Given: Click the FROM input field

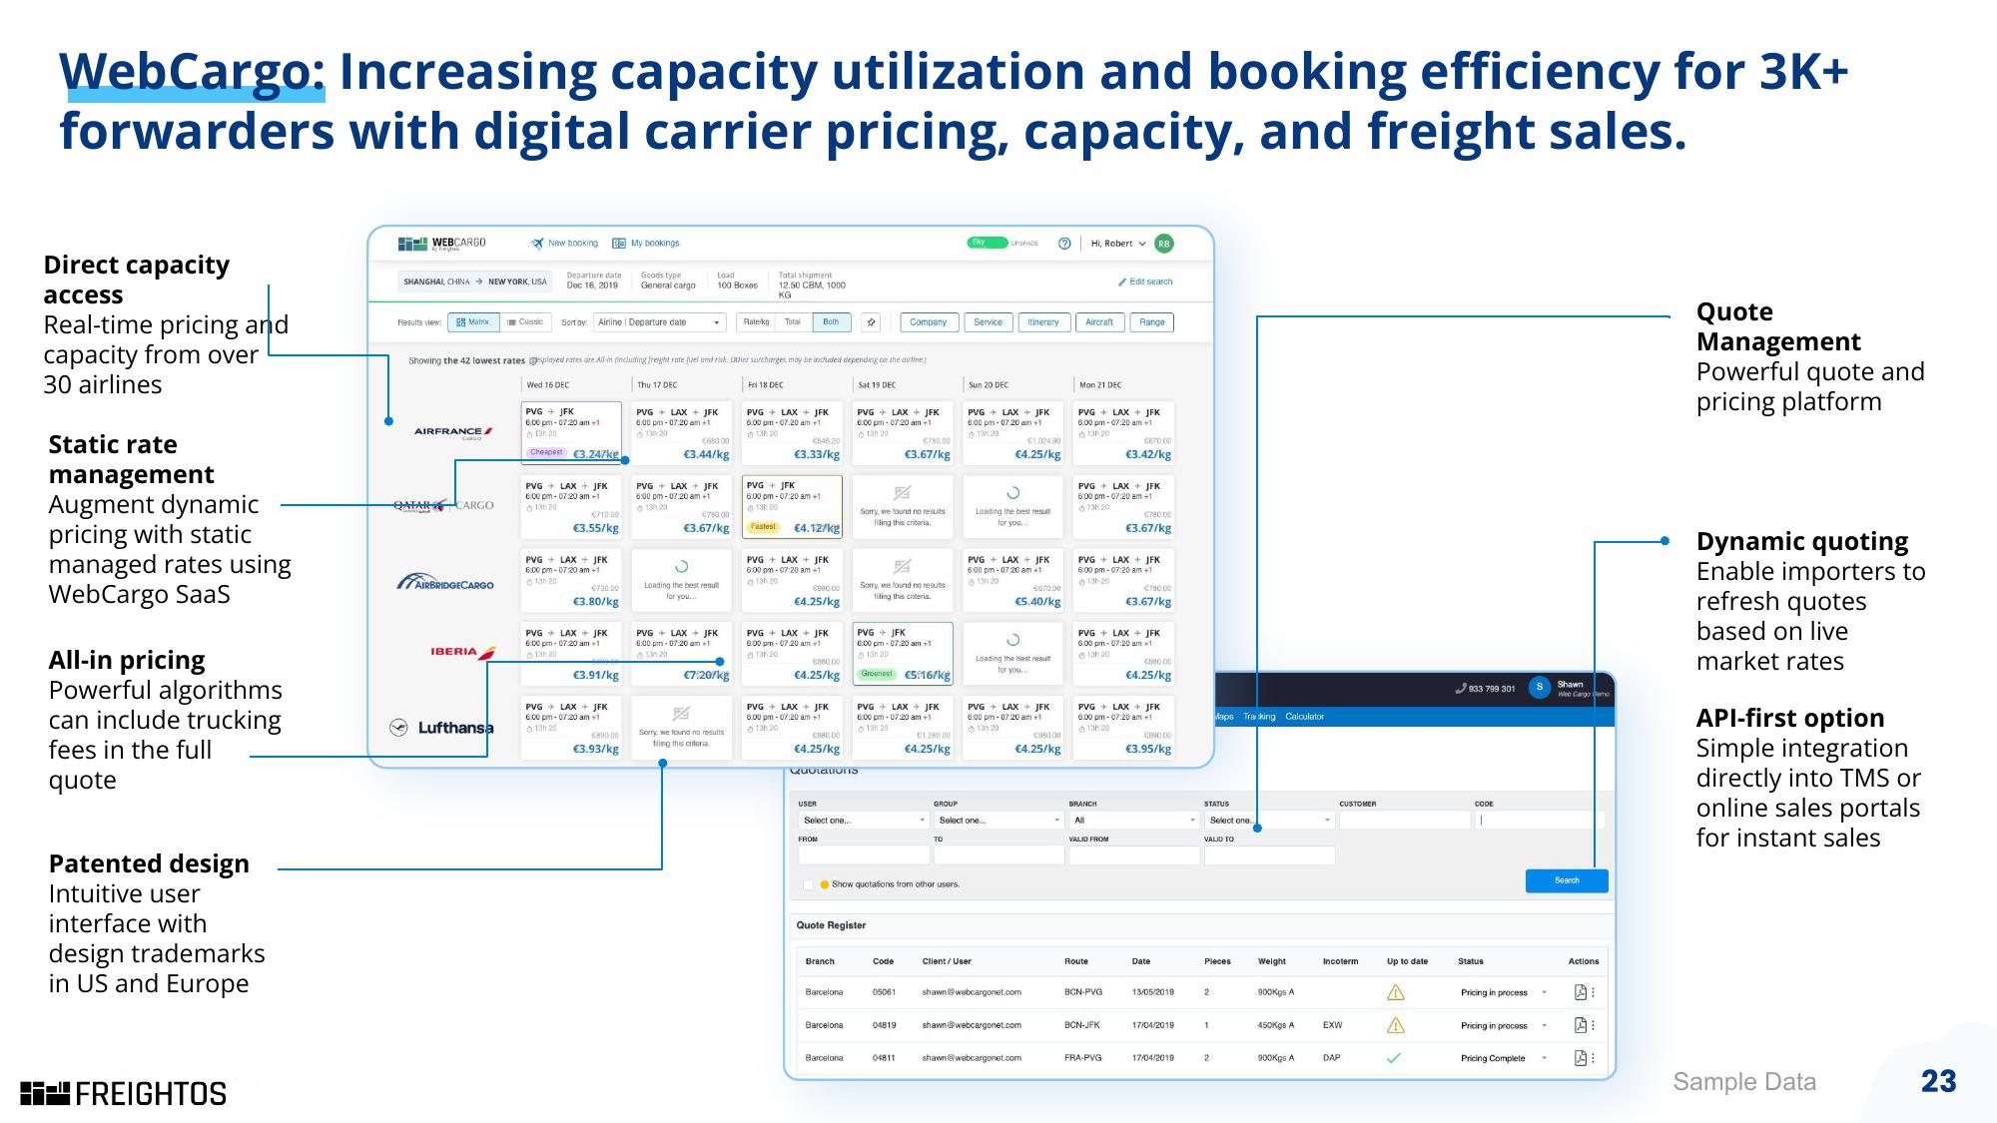Looking at the screenshot, I should click(864, 855).
